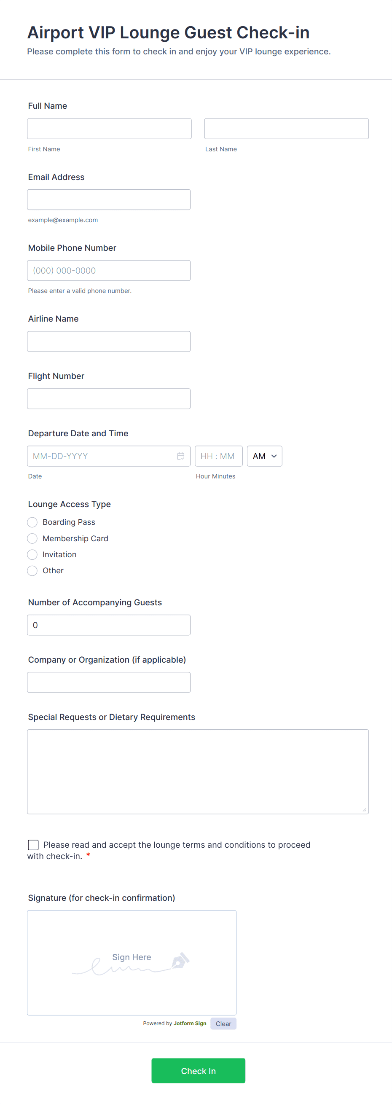The image size is (392, 1104).
Task: Click the HH : MM time field
Action: pos(218,456)
